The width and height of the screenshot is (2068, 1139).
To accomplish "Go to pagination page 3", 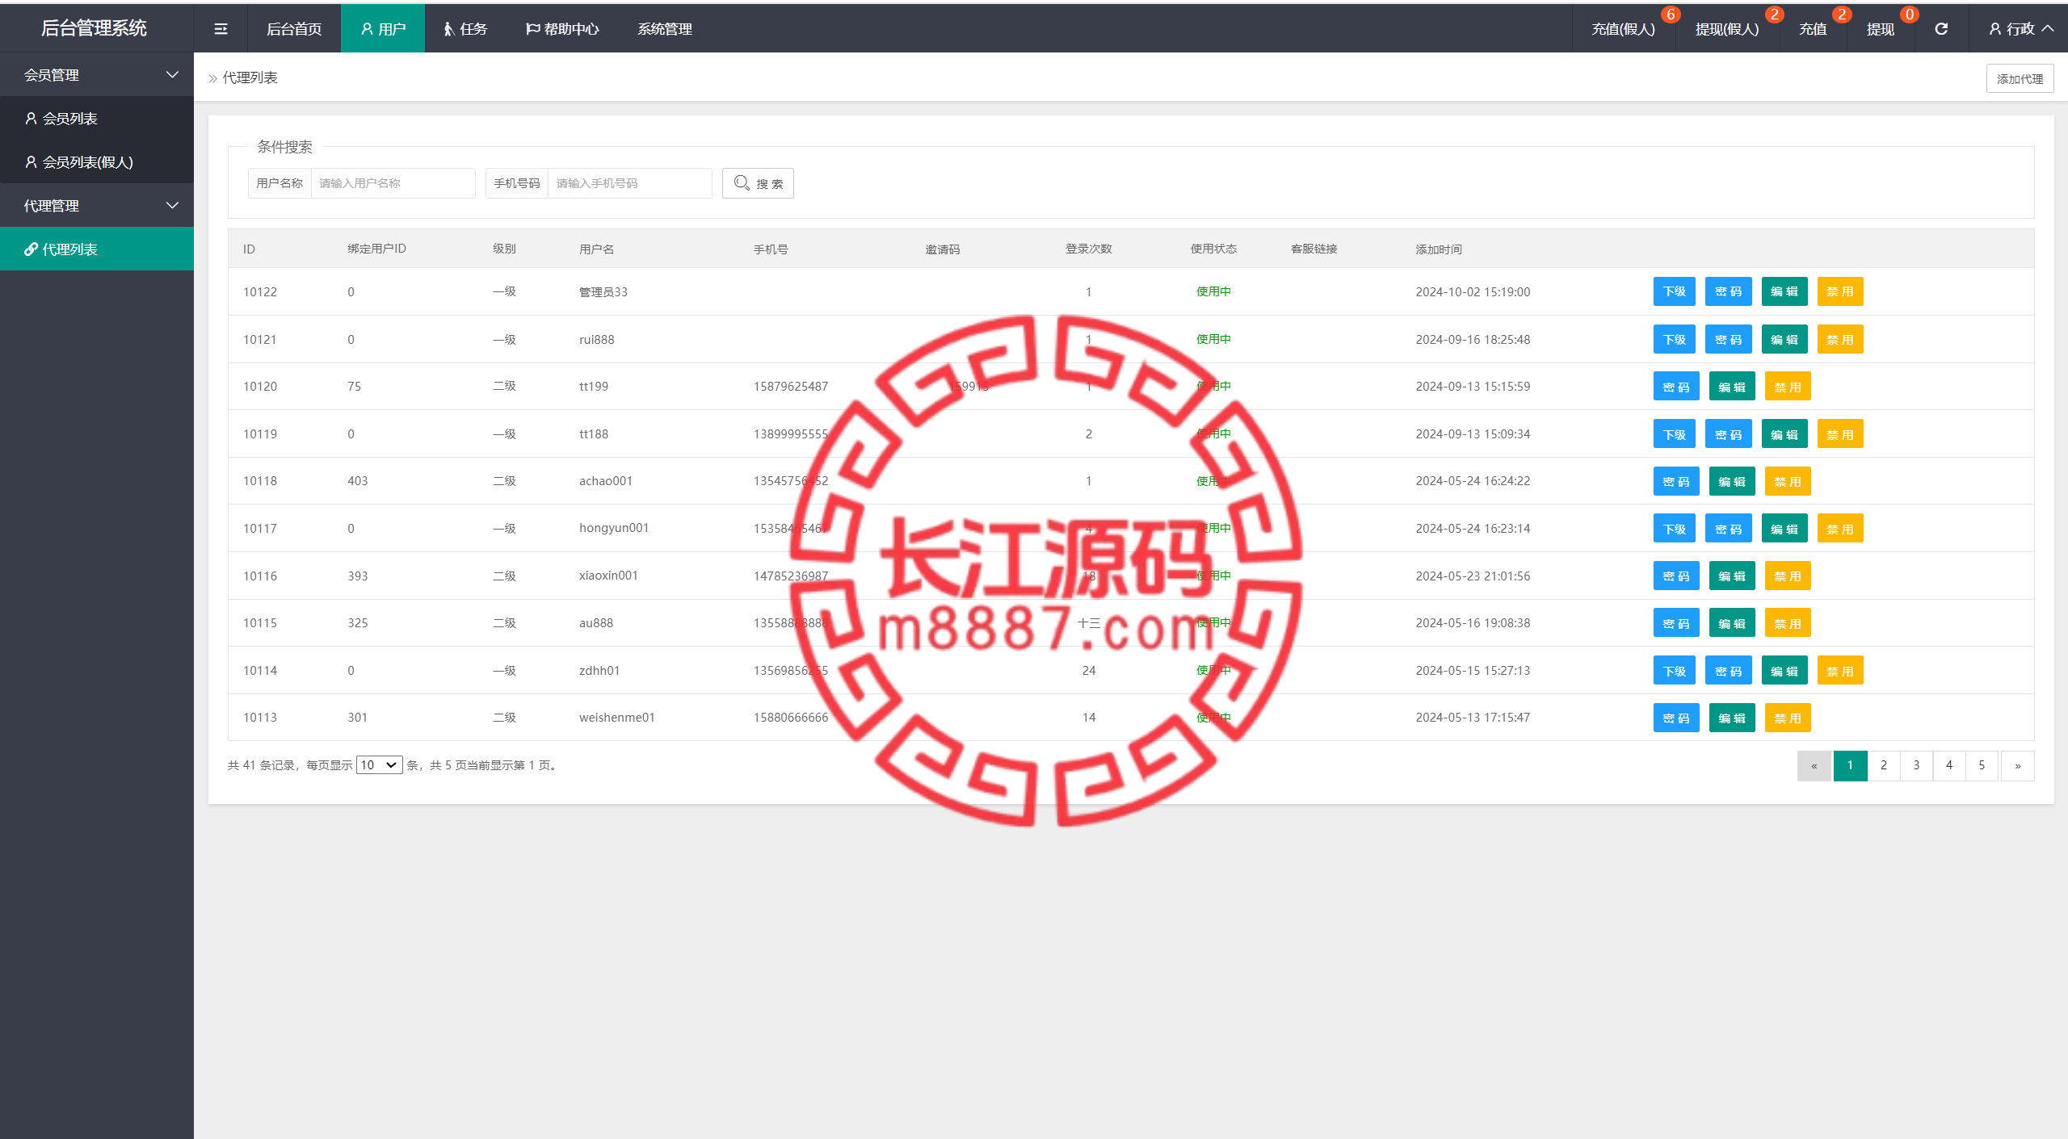I will [1916, 765].
